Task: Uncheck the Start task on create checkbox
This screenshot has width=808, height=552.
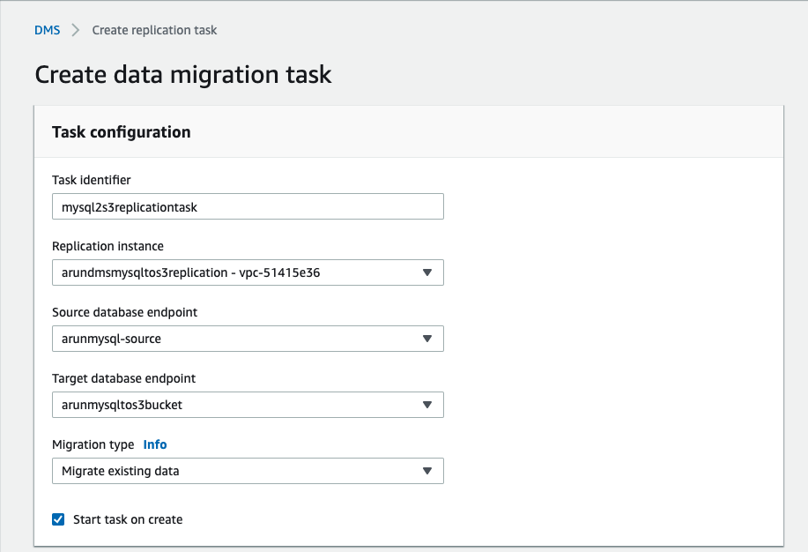Action: (x=58, y=519)
